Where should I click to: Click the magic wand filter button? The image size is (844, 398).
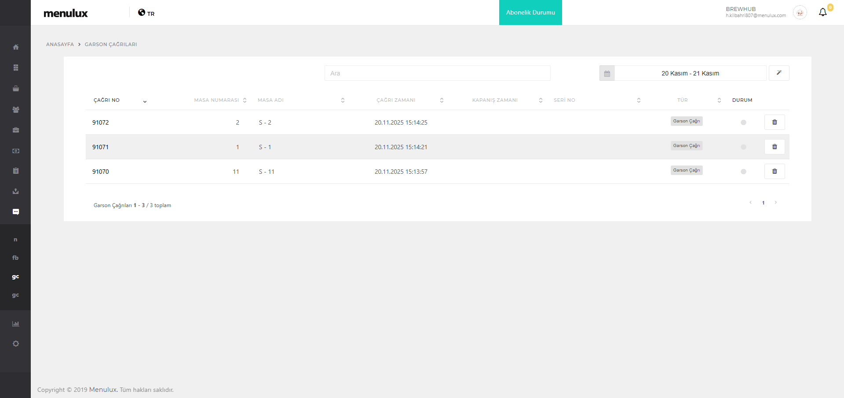(779, 73)
